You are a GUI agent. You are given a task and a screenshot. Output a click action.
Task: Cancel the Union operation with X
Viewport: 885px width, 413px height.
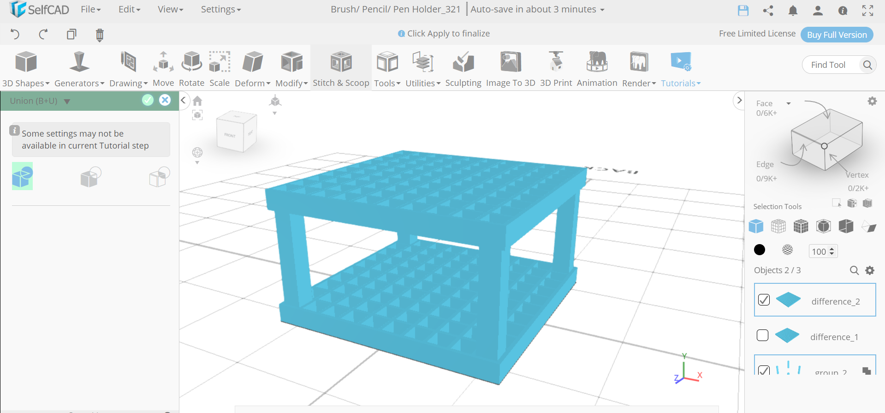(x=165, y=100)
